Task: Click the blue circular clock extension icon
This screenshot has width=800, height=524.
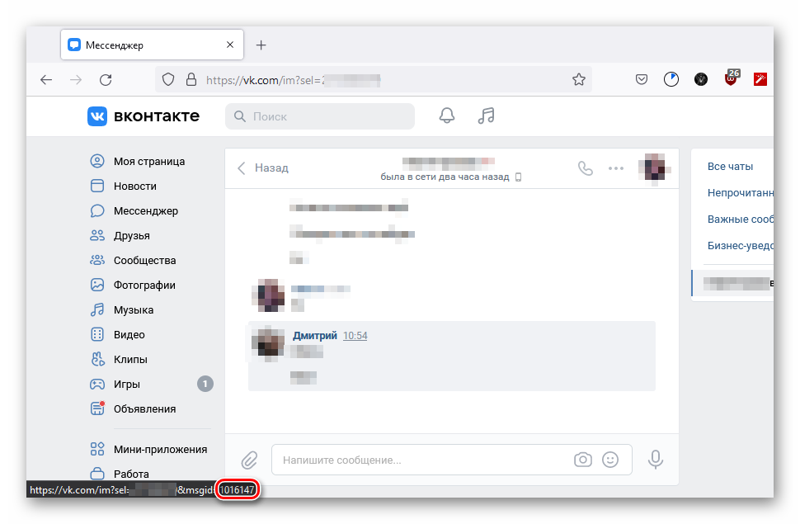Action: point(671,79)
